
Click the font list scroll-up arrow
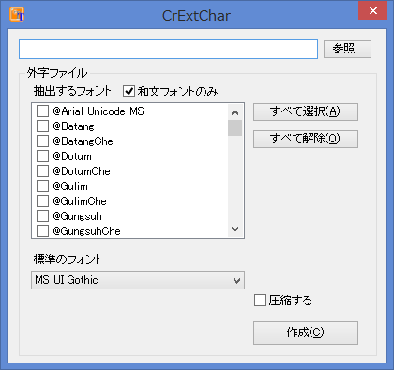click(235, 112)
